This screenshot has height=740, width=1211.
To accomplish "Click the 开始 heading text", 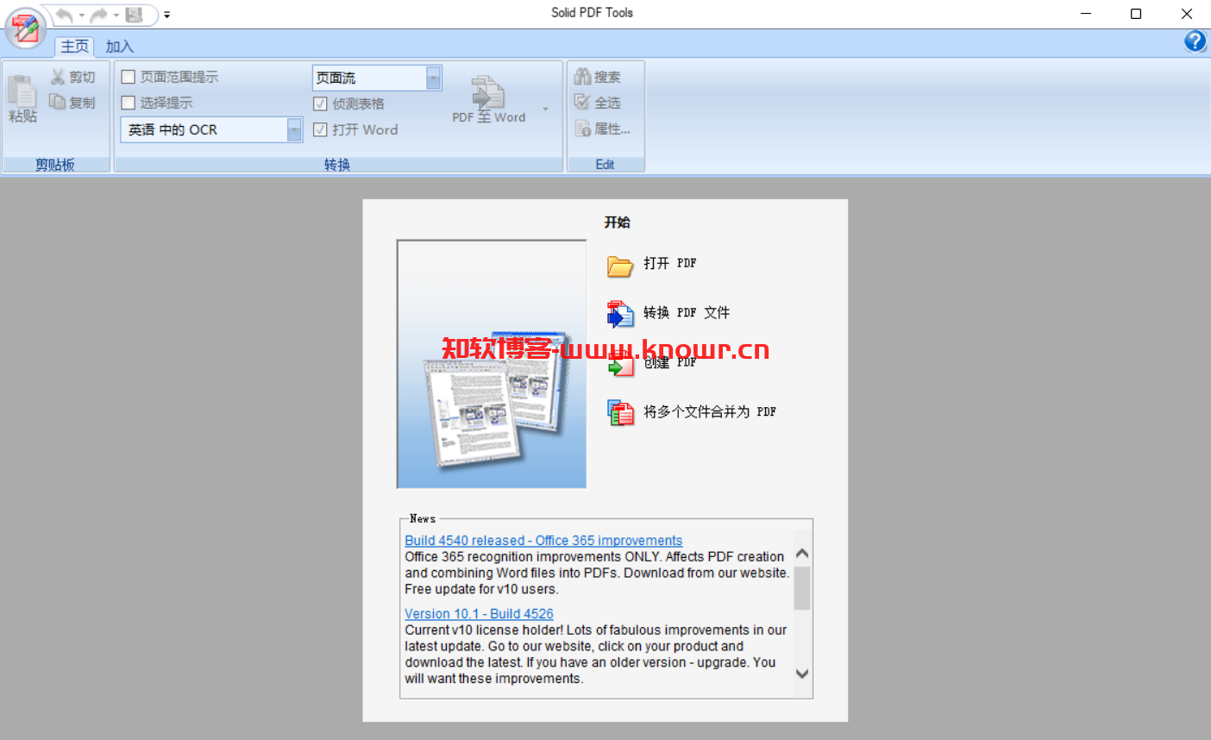I will (x=617, y=223).
